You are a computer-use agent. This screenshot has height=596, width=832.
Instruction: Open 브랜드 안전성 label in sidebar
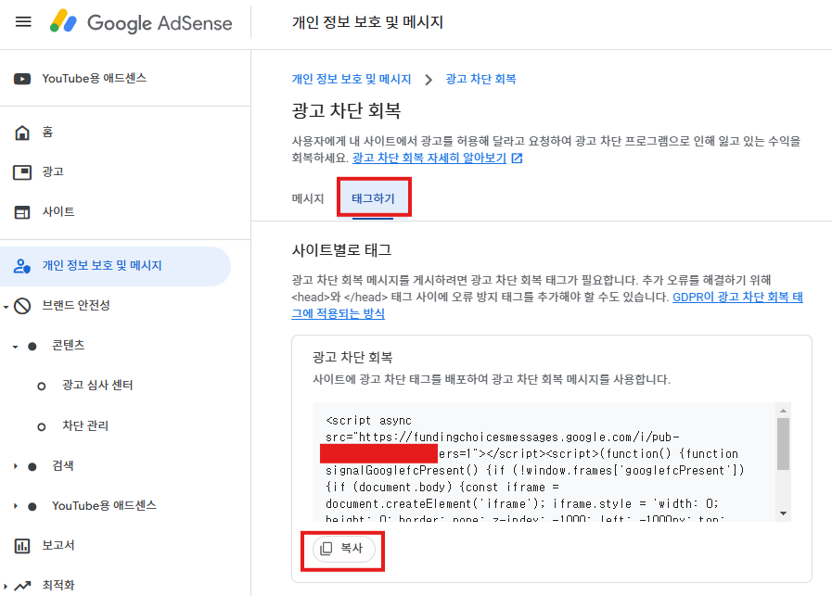point(76,306)
